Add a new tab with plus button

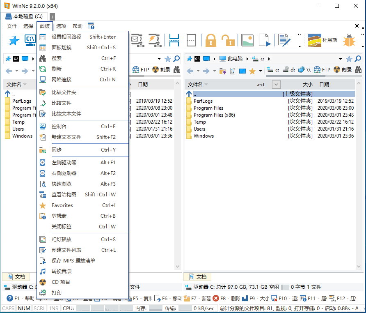[x=52, y=16]
